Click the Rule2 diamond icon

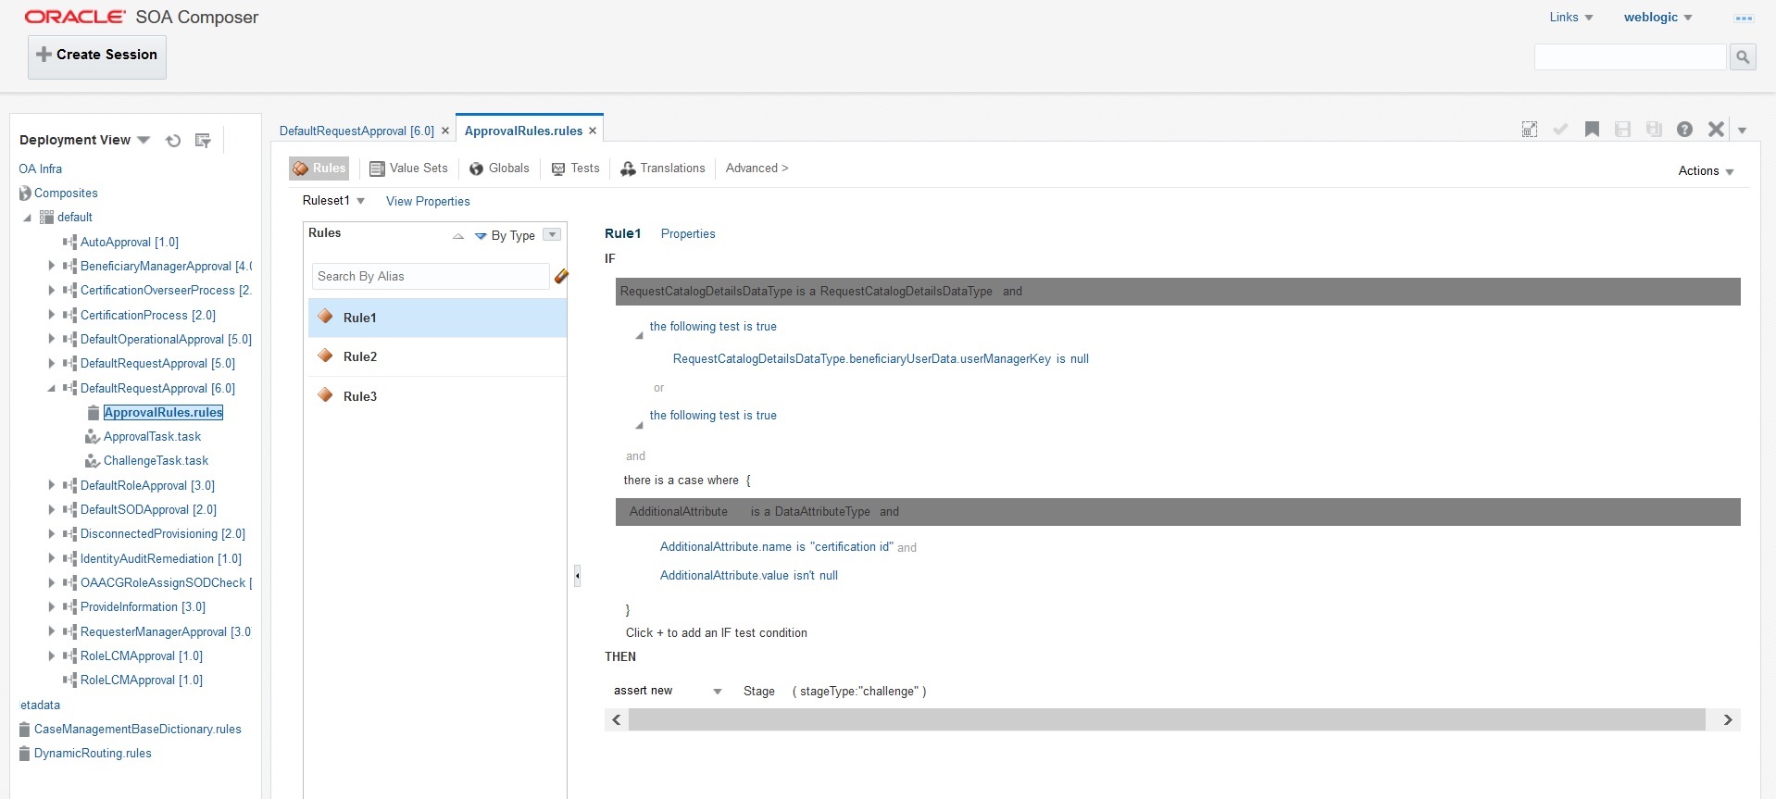pyautogui.click(x=325, y=356)
